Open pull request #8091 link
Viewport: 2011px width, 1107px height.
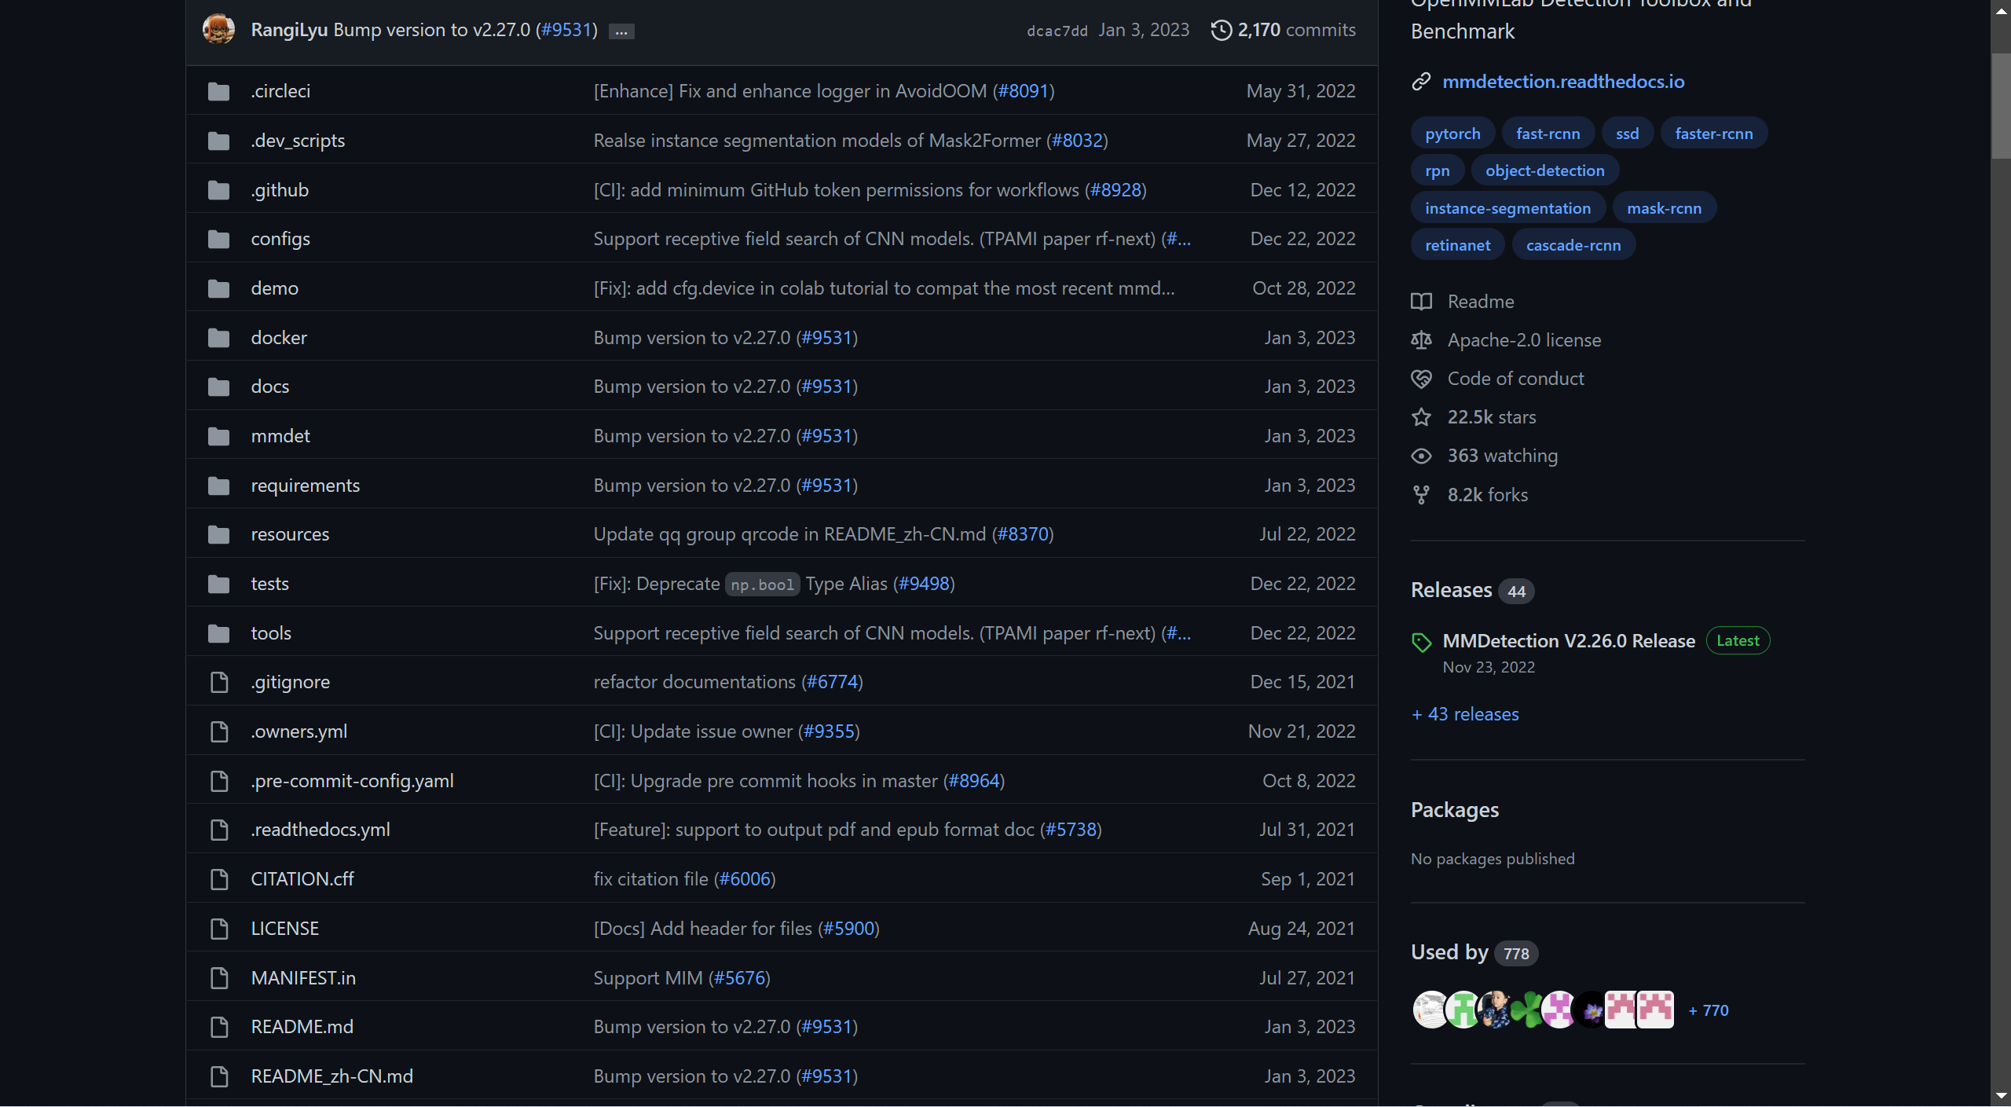(x=1024, y=91)
